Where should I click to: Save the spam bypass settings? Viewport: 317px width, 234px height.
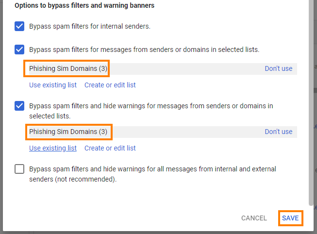[x=290, y=218]
